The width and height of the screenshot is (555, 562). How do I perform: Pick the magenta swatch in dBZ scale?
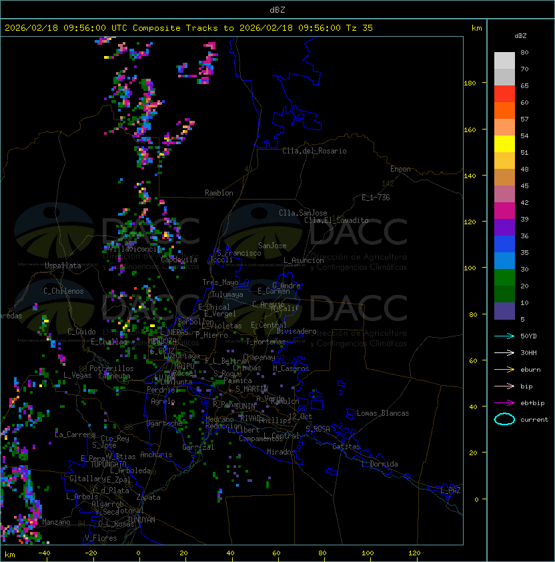pyautogui.click(x=504, y=211)
